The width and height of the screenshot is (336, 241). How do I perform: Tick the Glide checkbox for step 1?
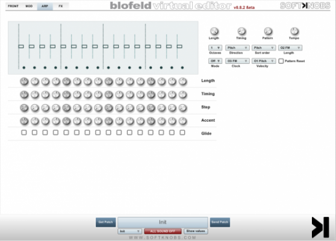[x=24, y=133]
